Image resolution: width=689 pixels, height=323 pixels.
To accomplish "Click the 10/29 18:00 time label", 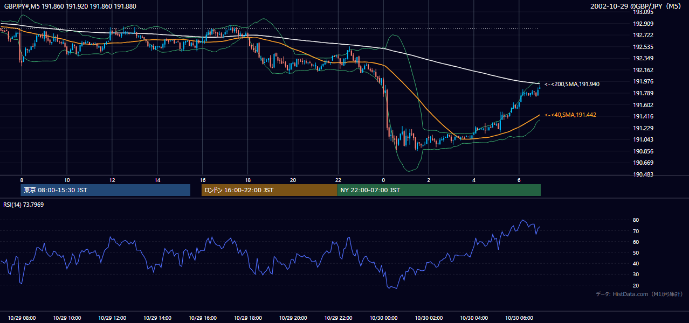I will (x=247, y=318).
